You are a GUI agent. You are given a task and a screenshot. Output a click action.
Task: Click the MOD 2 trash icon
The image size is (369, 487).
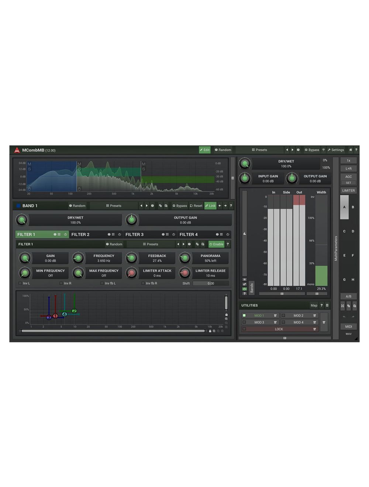314,315
